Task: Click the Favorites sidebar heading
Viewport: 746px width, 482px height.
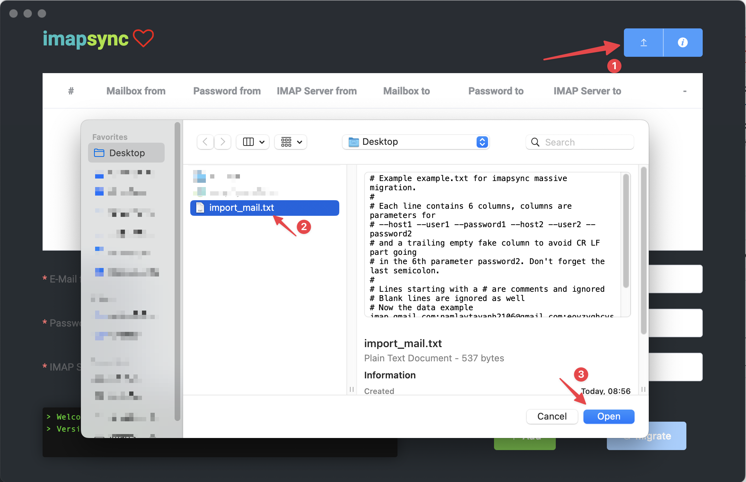Action: 110,137
